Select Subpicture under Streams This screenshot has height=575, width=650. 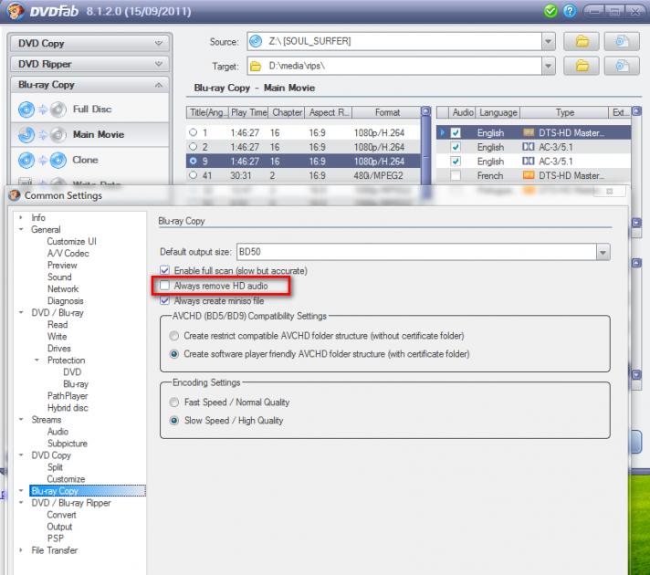point(68,444)
